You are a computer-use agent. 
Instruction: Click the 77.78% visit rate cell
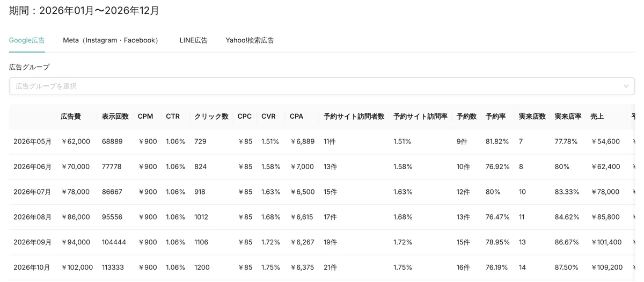tap(566, 142)
